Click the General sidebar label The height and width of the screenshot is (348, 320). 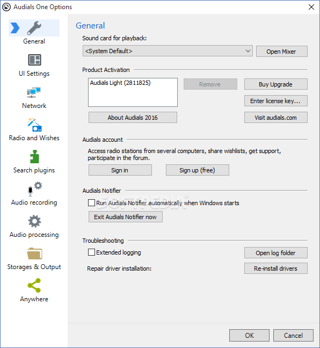point(34,41)
